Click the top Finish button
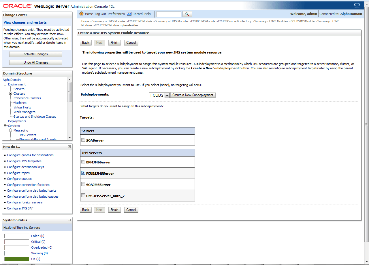 [114, 43]
